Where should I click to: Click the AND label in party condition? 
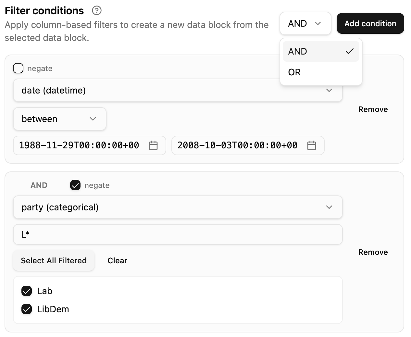pyautogui.click(x=39, y=185)
